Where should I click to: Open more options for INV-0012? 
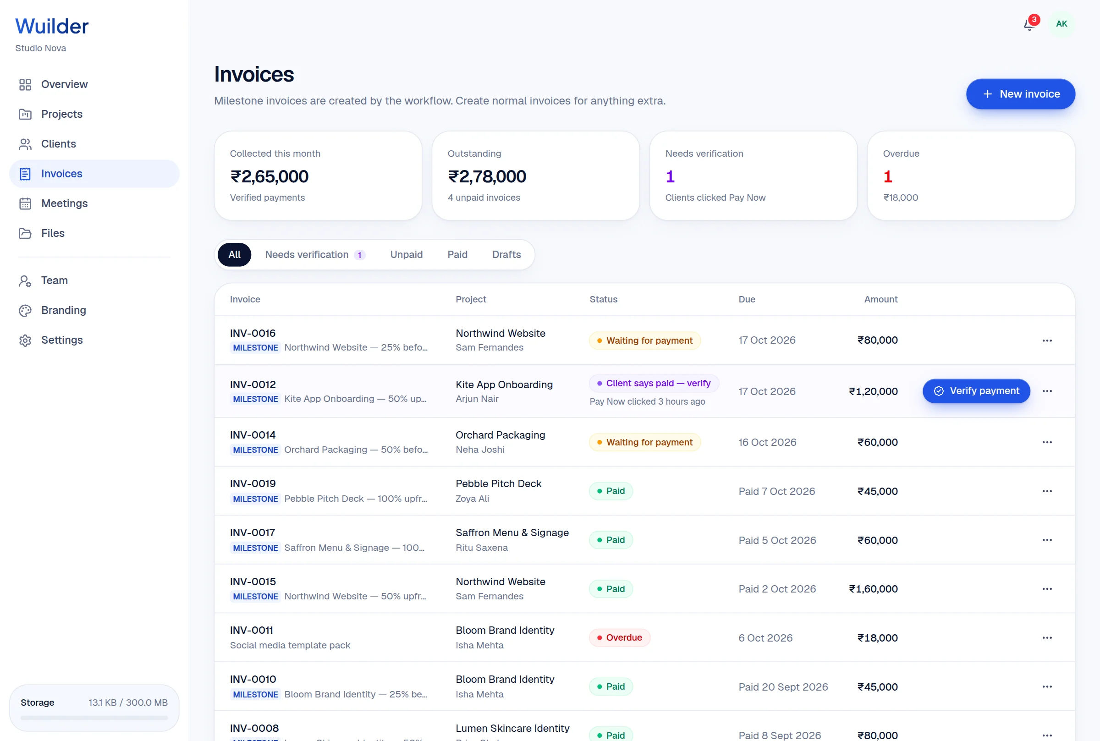click(1047, 391)
